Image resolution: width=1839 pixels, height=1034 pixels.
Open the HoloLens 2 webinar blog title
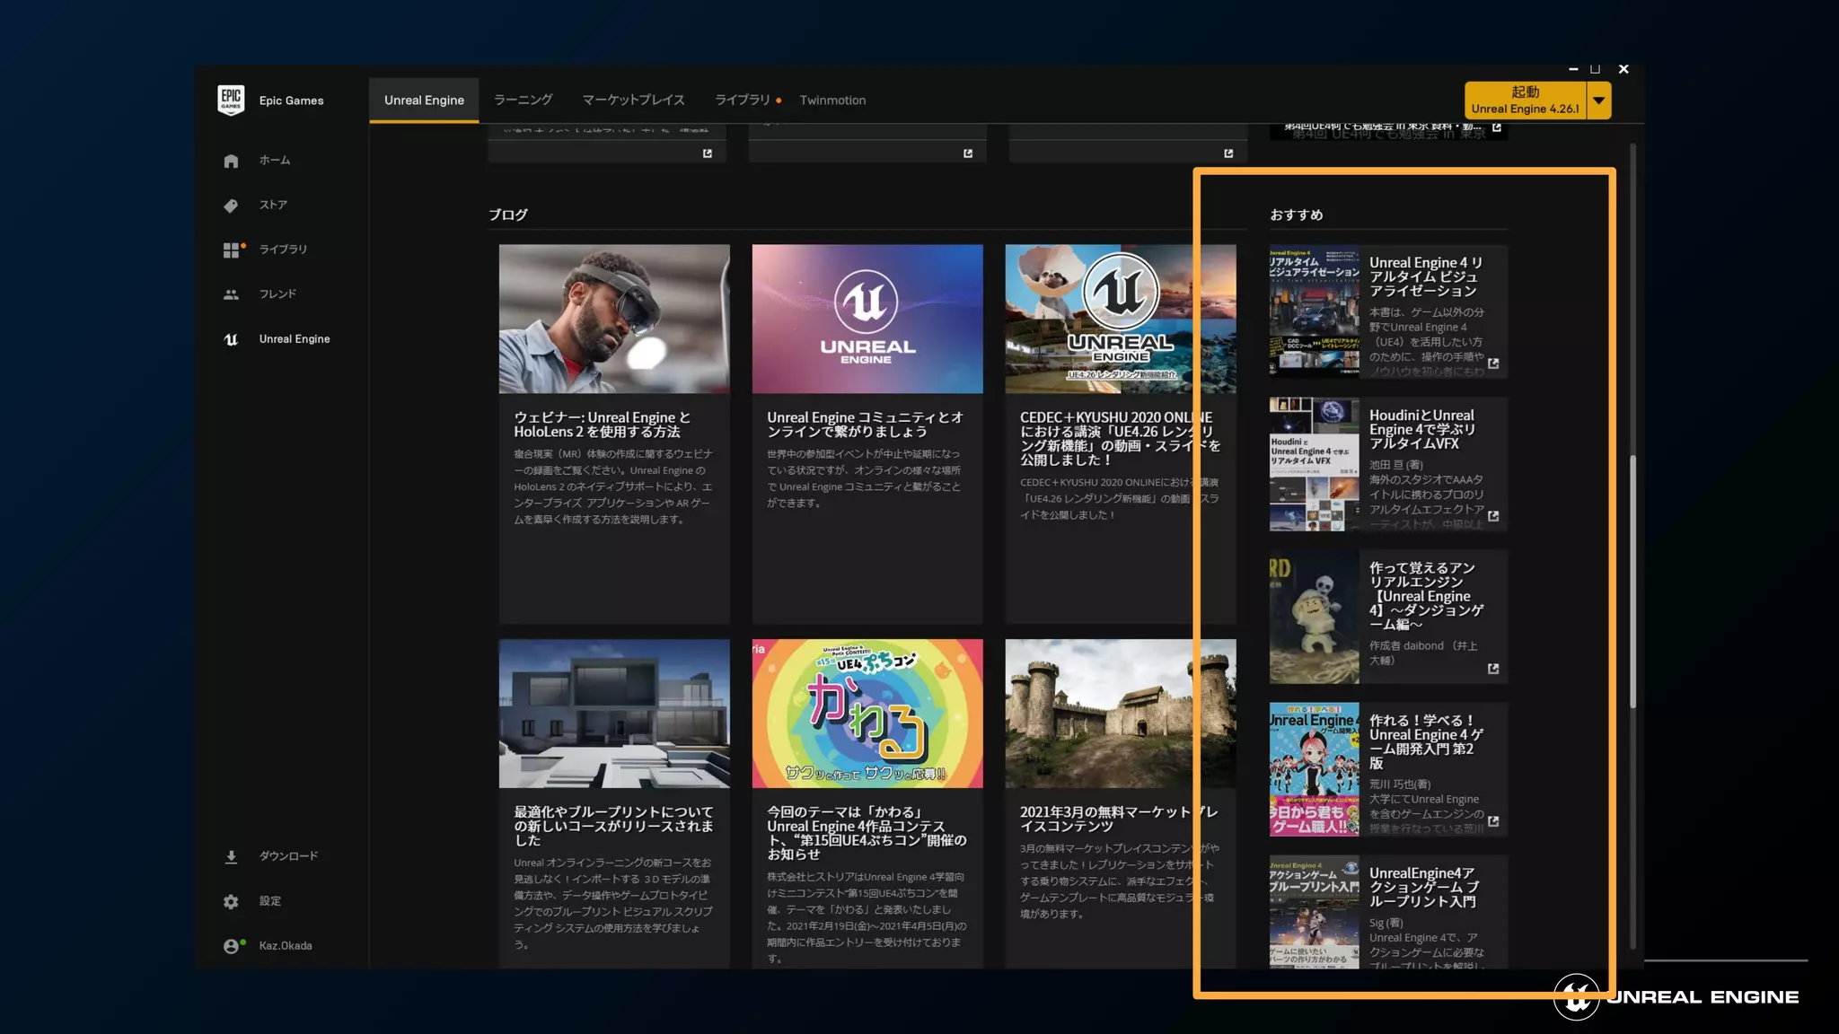602,425
